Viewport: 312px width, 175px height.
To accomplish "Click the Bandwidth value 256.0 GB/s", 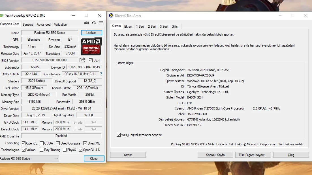I will coord(87,102).
